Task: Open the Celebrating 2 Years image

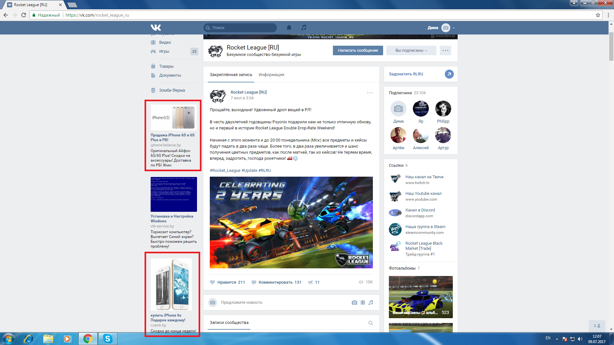Action: (291, 222)
